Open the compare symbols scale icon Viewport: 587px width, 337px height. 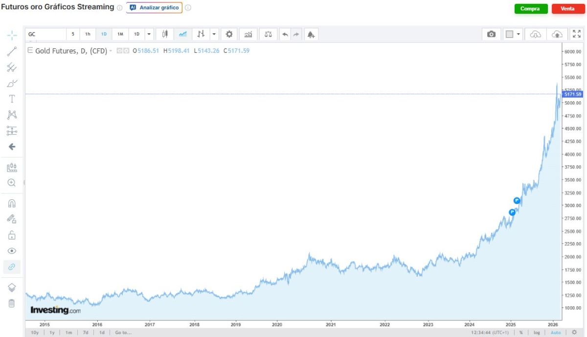pos(268,34)
